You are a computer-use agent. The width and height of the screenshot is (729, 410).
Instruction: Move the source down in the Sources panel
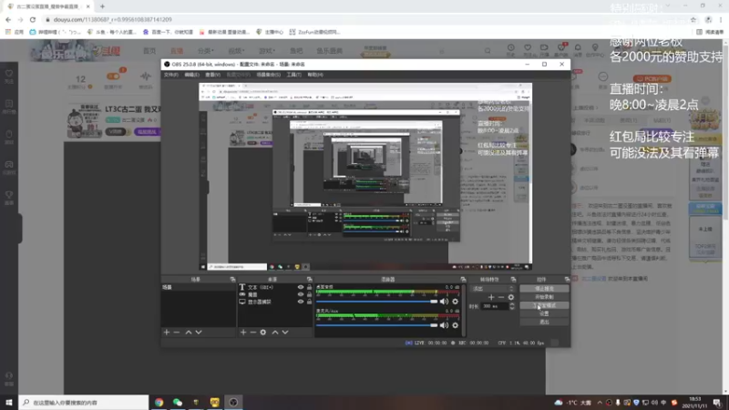click(x=285, y=333)
